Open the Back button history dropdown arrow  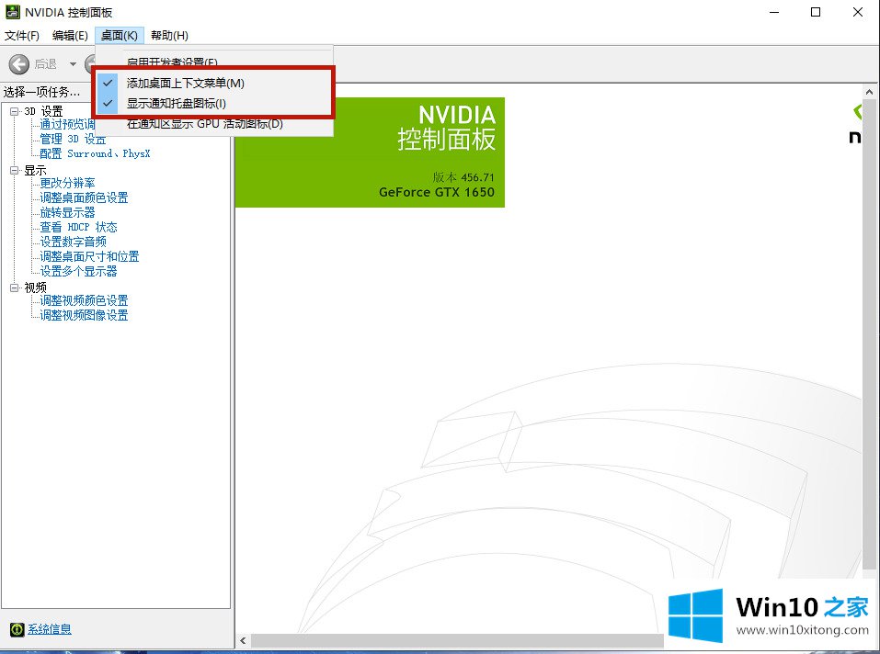(73, 64)
